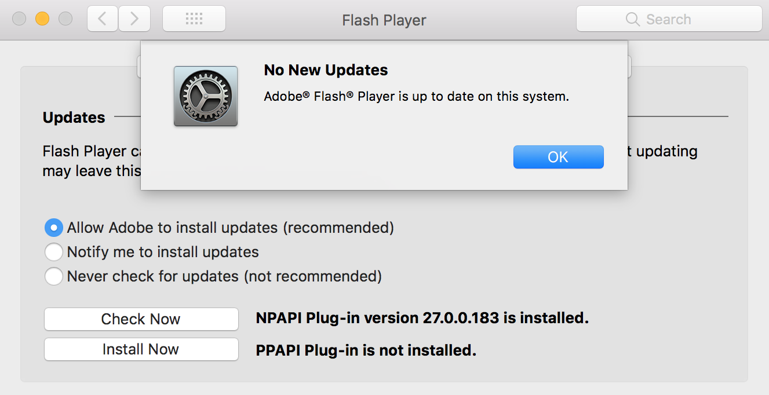Focus the Search input field

(669, 19)
